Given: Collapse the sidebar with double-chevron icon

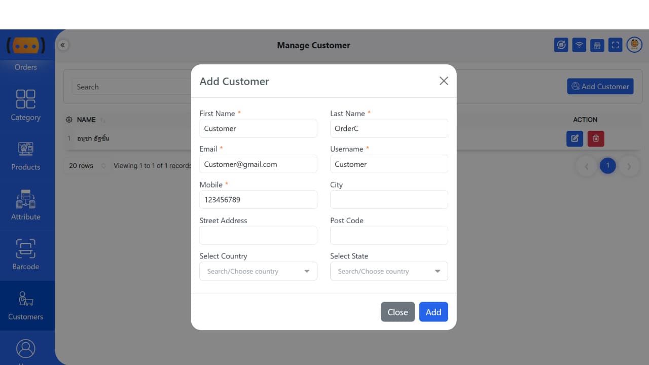Looking at the screenshot, I should tap(63, 45).
